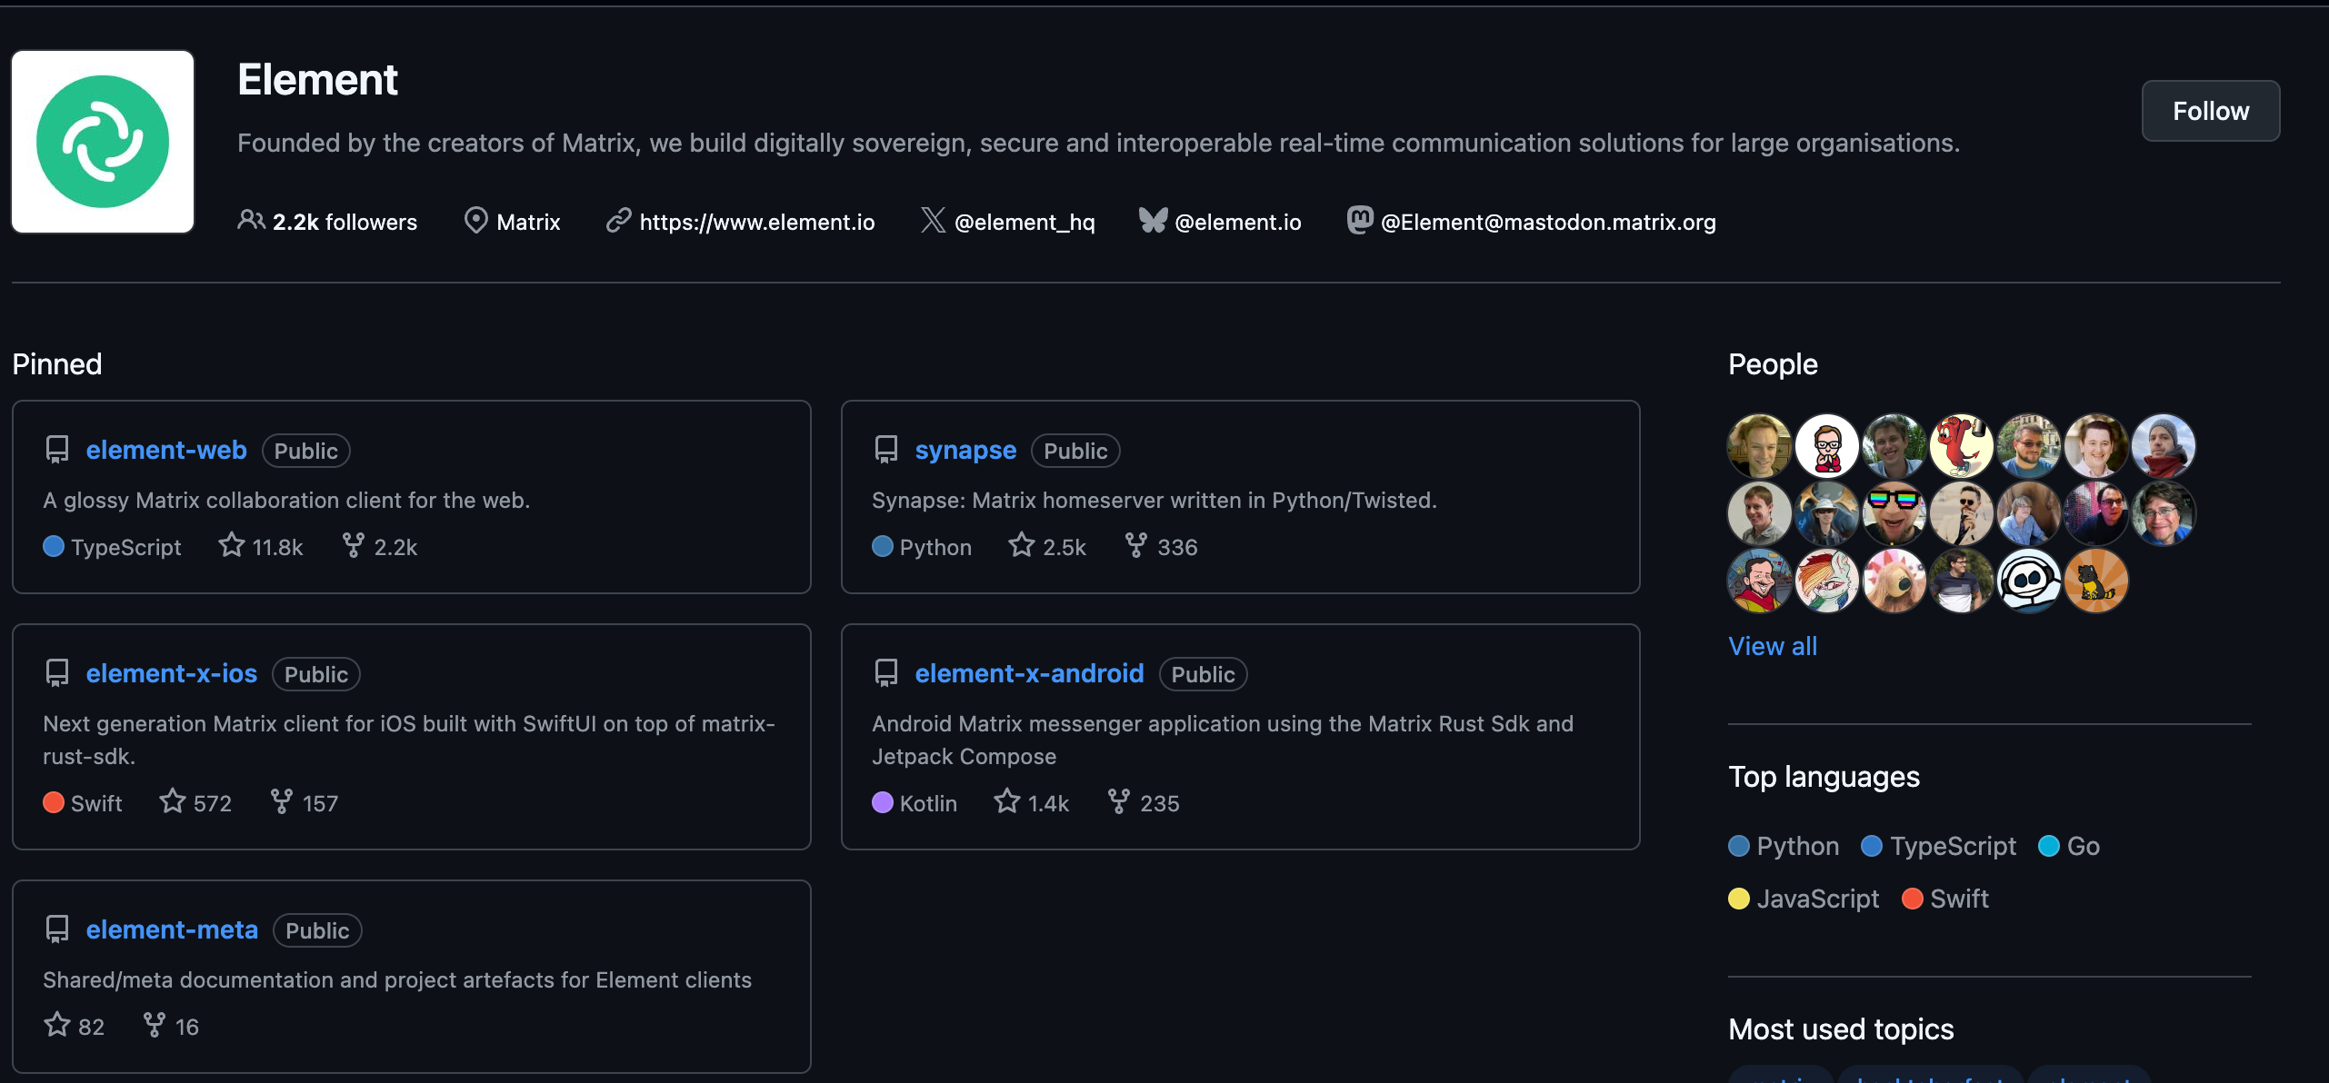Open the element-x-ios repository

pos(172,673)
